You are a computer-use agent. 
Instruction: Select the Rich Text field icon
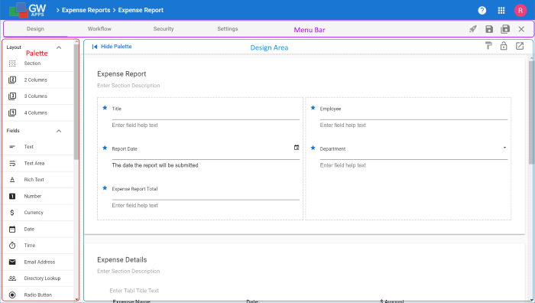point(12,179)
